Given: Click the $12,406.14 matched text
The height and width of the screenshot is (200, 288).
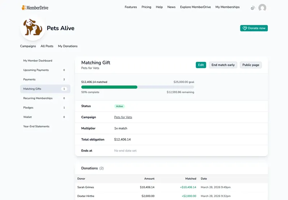Looking at the screenshot, I should click(94, 82).
